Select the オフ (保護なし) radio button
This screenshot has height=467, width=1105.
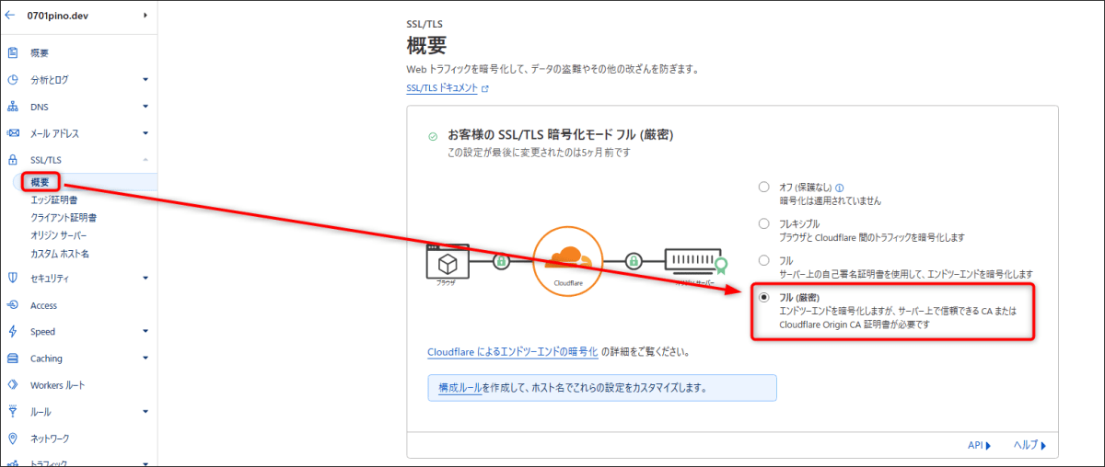click(x=763, y=188)
